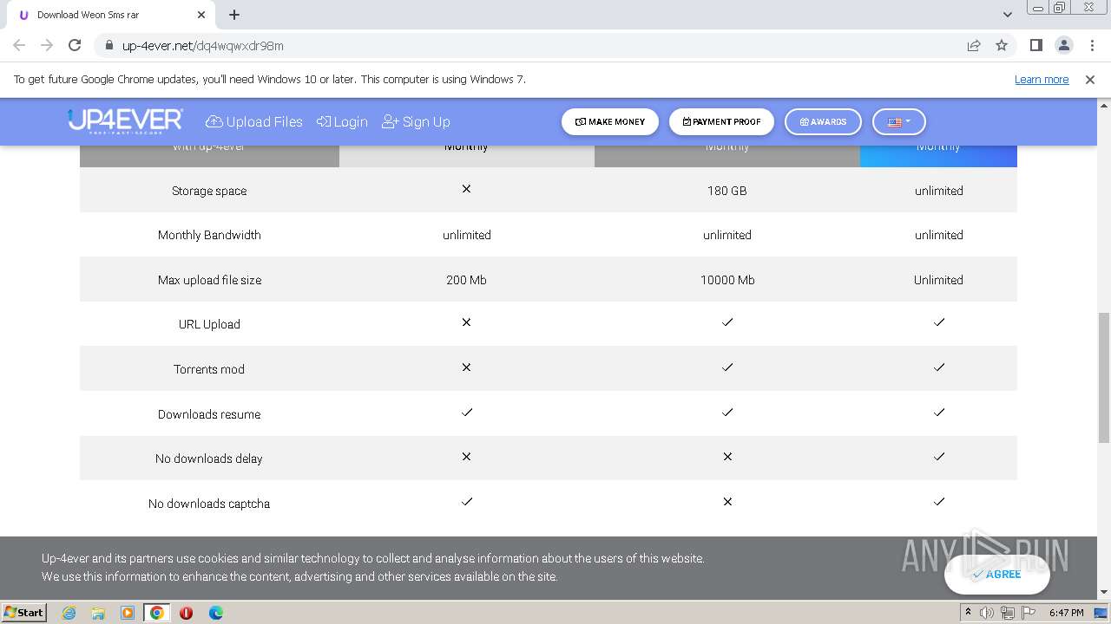Open Windows Media Player from taskbar
1111x624 pixels.
coord(128,613)
